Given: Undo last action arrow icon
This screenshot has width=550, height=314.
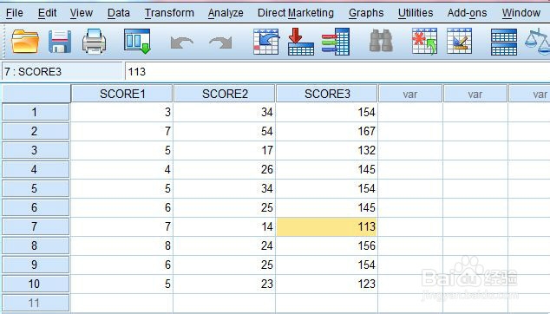Looking at the screenshot, I should pyautogui.click(x=181, y=43).
